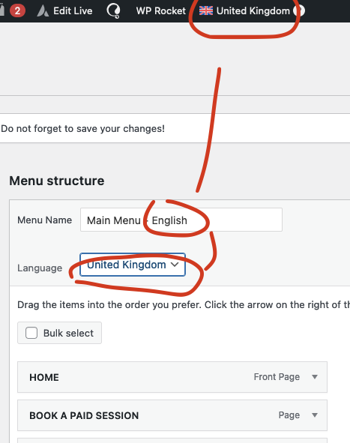The image size is (350, 443).
Task: Open the Edit Live admin bar item
Action: 65,11
